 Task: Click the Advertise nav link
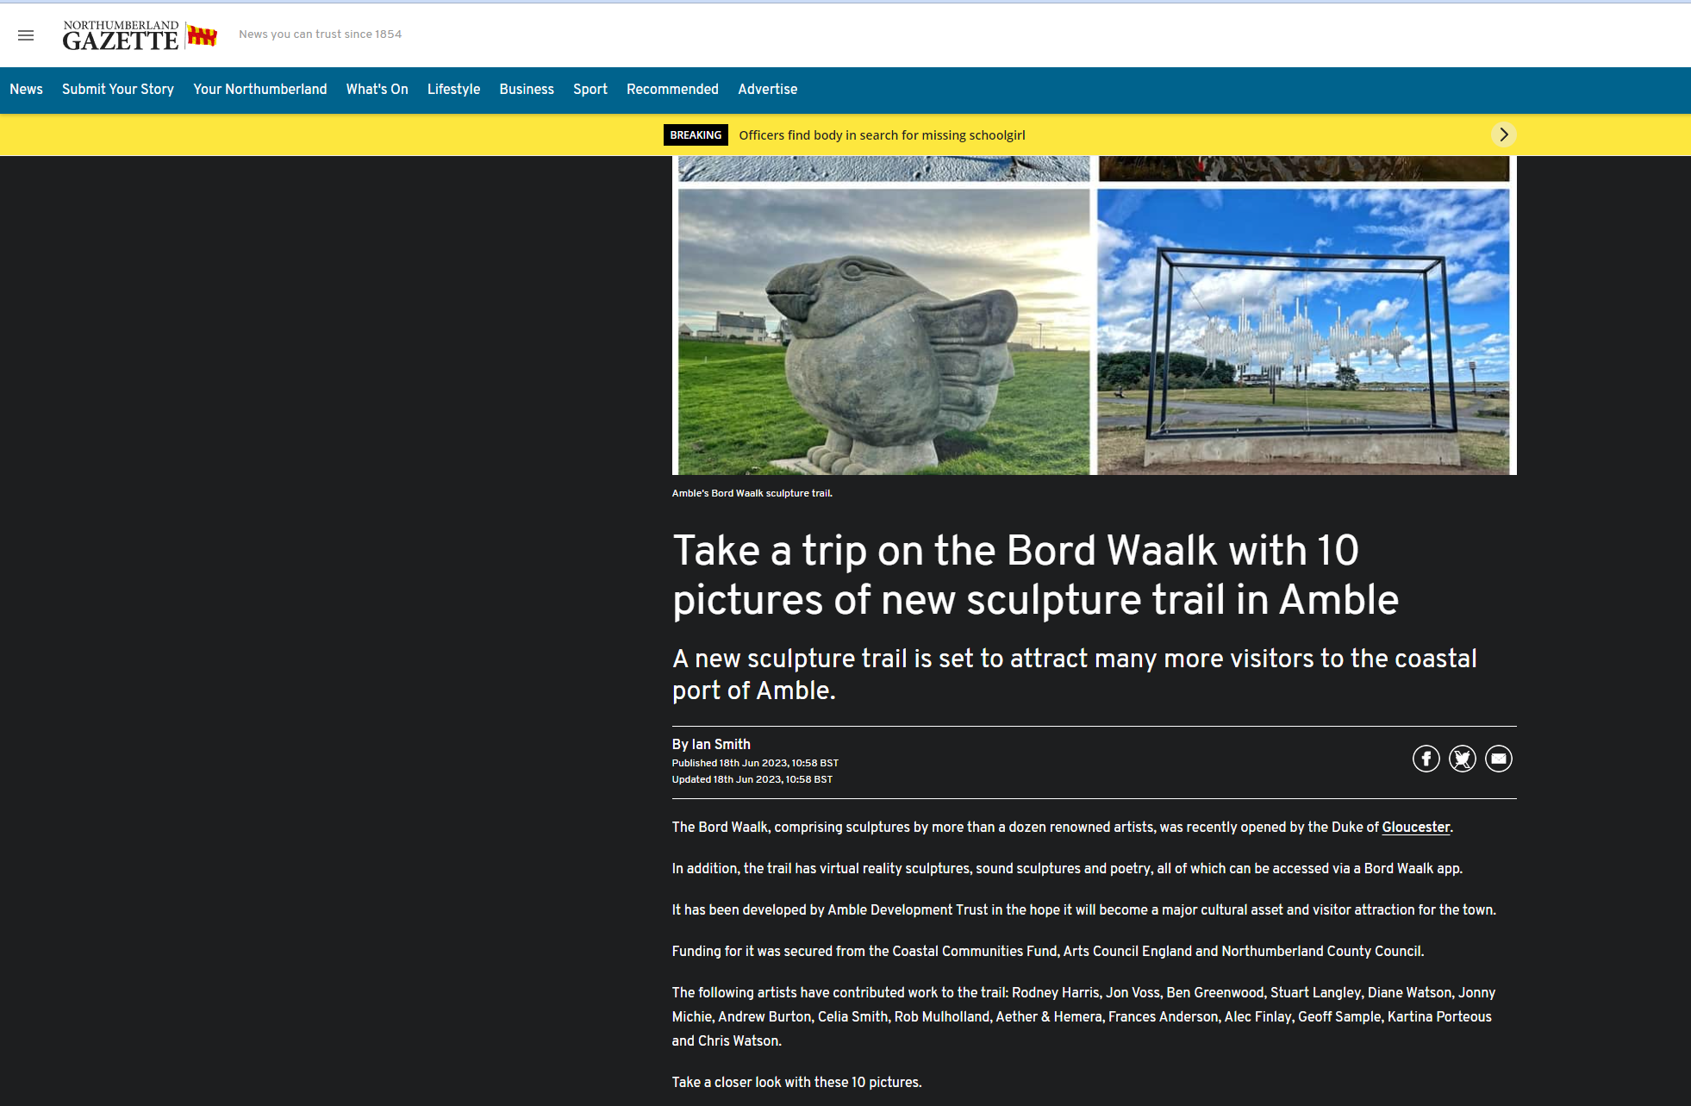768,89
